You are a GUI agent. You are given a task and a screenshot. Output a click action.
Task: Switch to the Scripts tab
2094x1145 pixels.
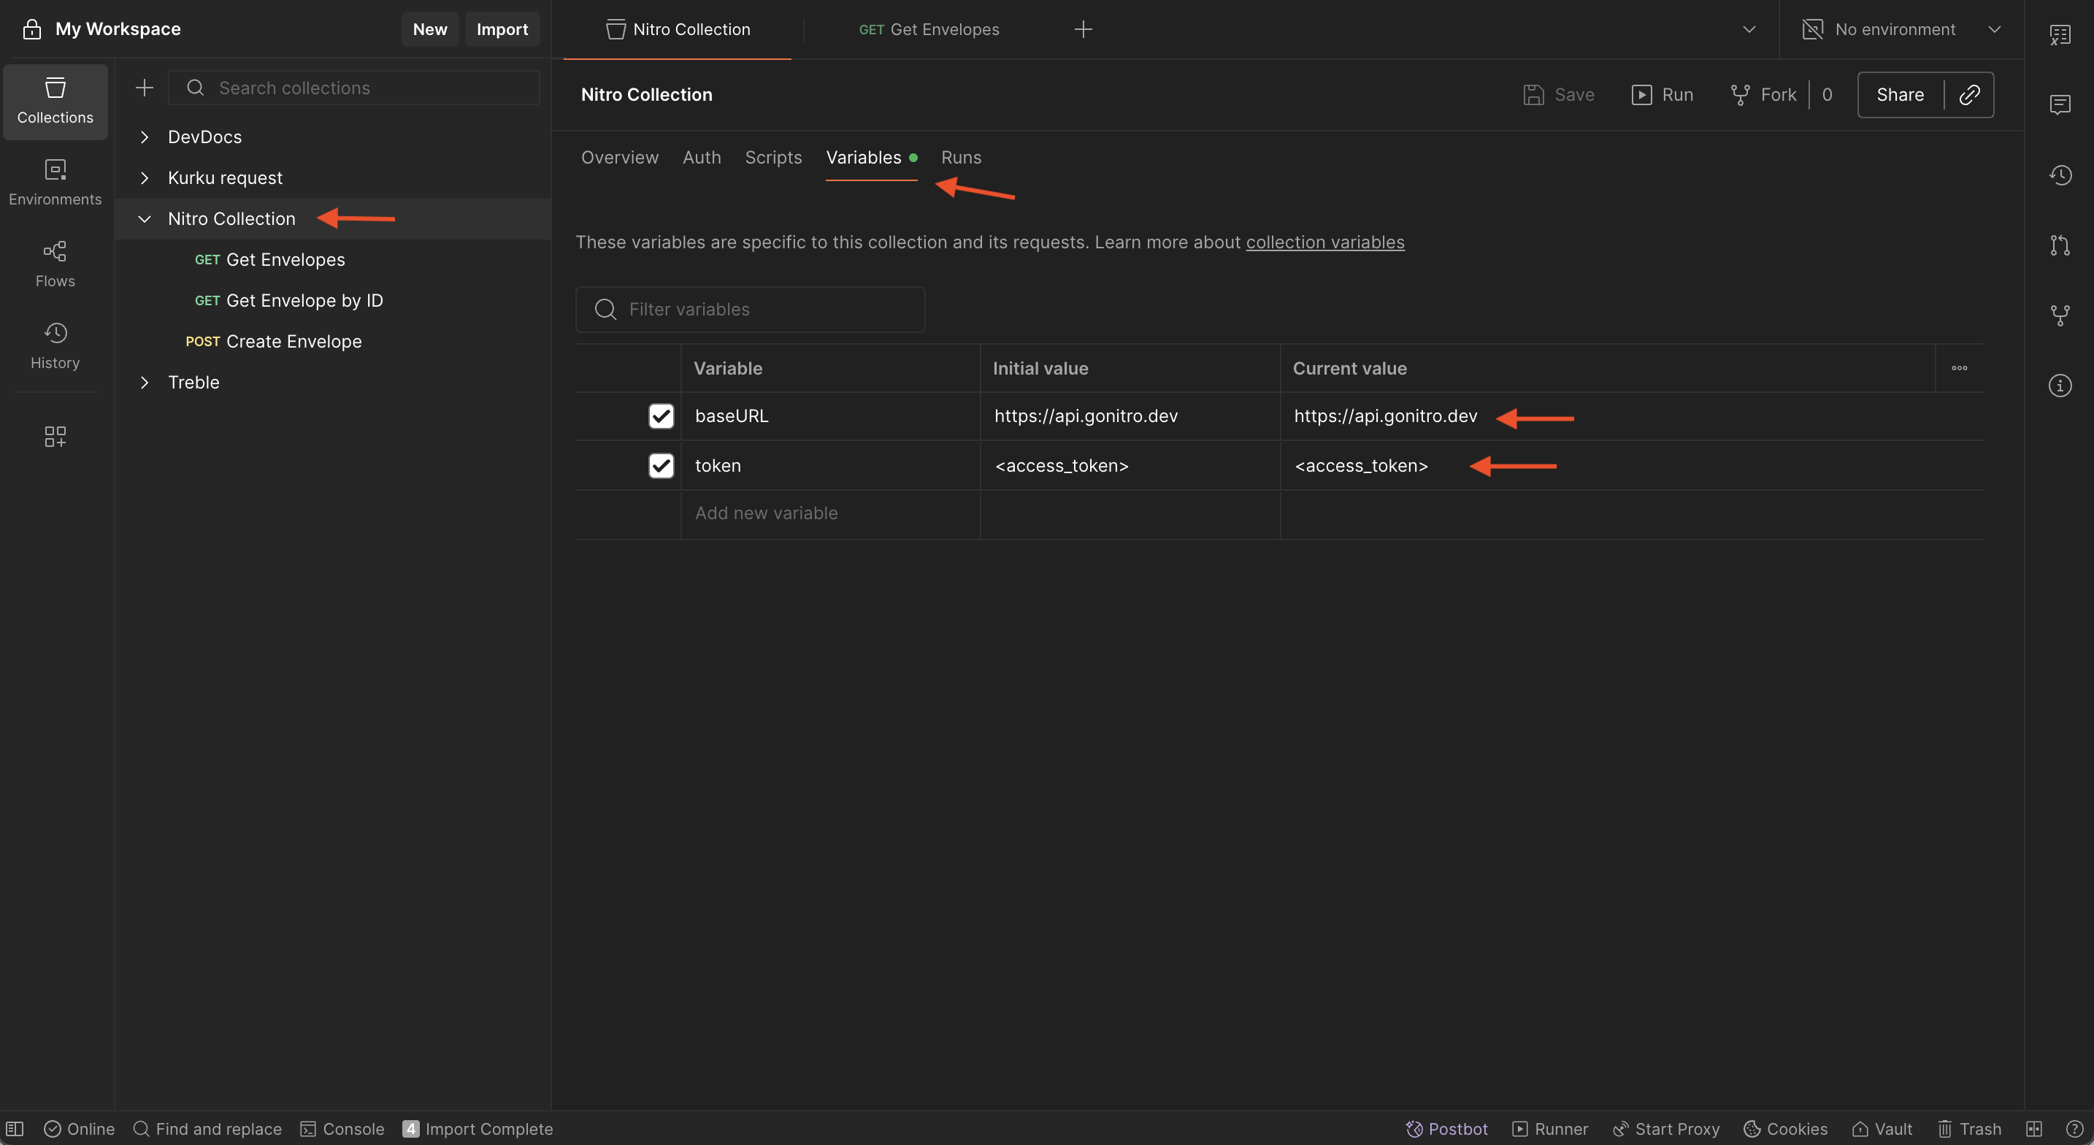coord(773,158)
